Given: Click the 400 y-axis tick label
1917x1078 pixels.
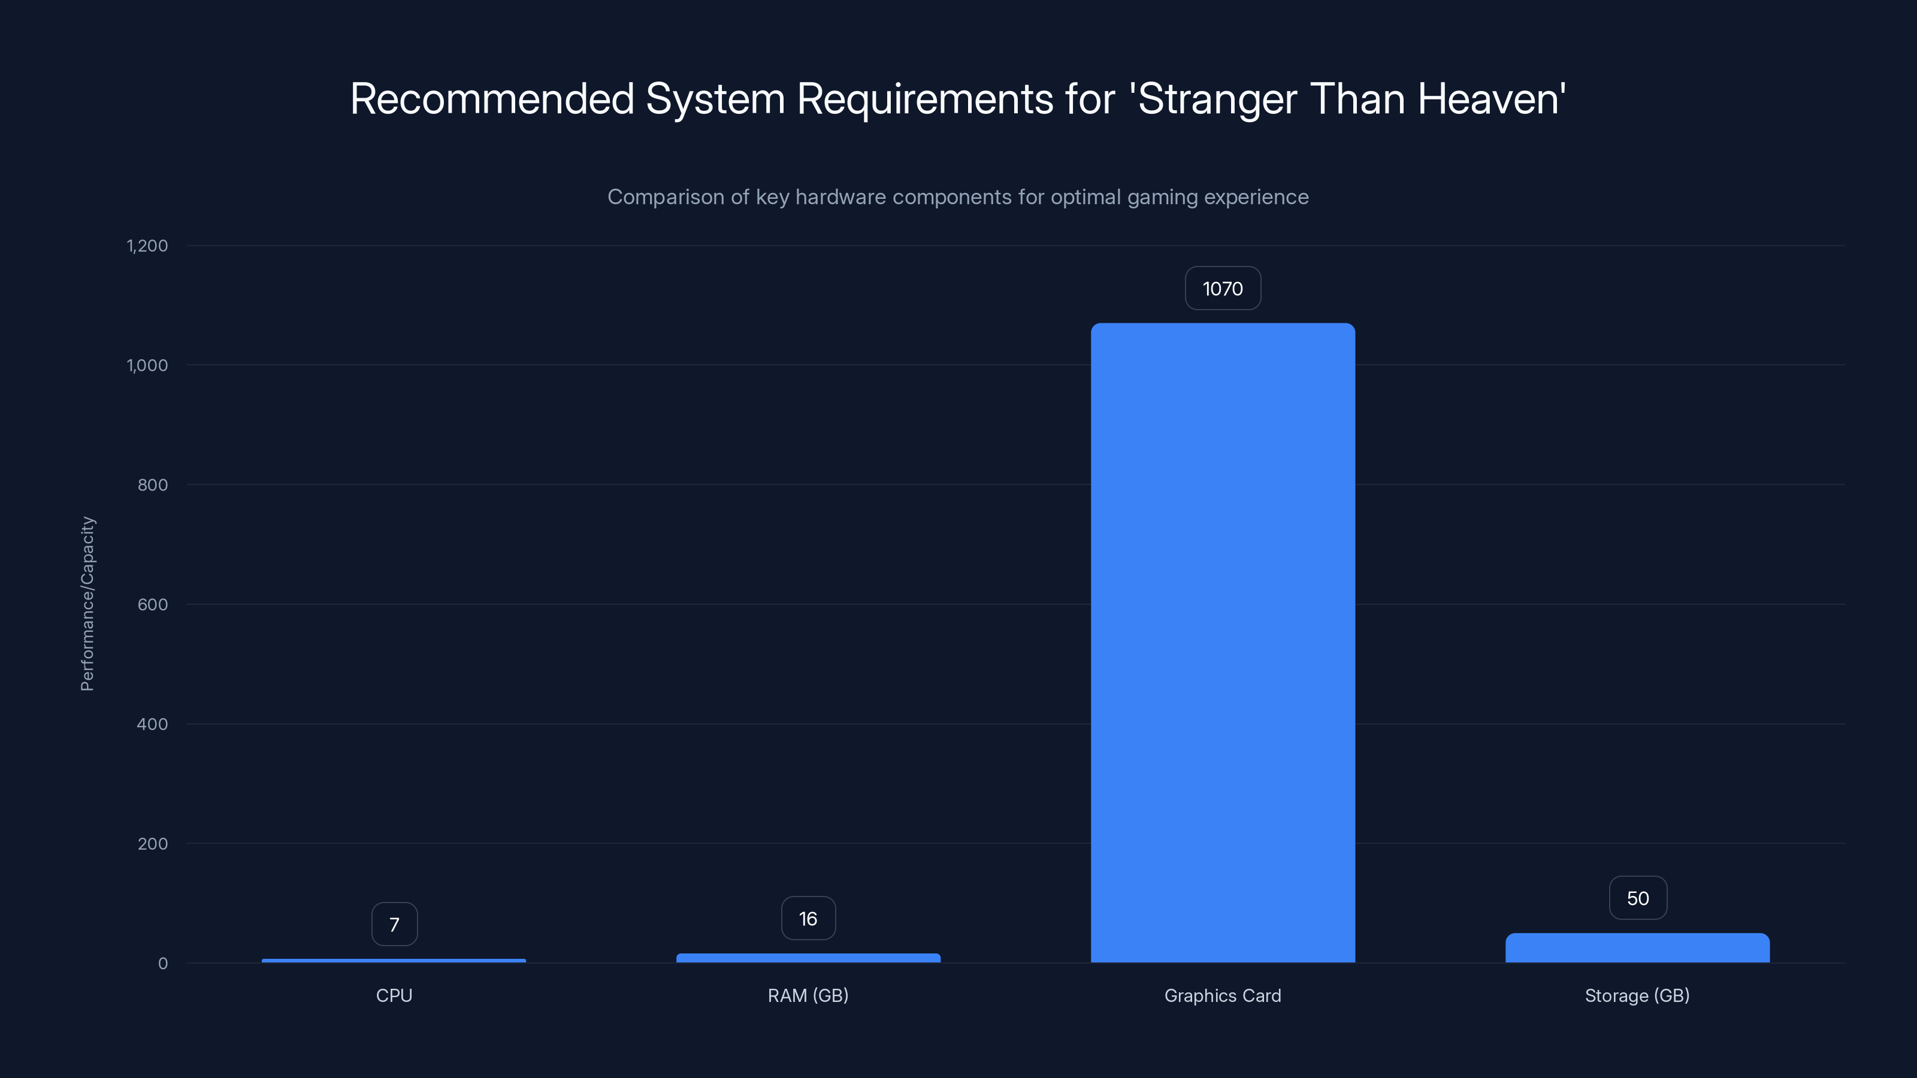Looking at the screenshot, I should coord(153,724).
